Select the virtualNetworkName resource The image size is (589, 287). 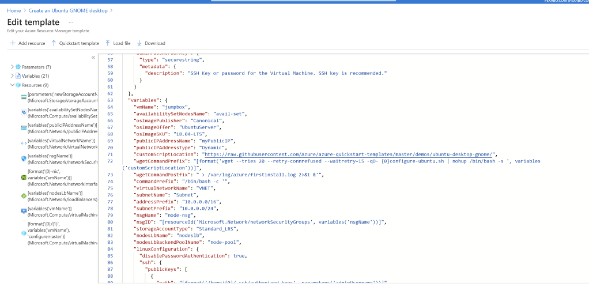click(x=62, y=143)
